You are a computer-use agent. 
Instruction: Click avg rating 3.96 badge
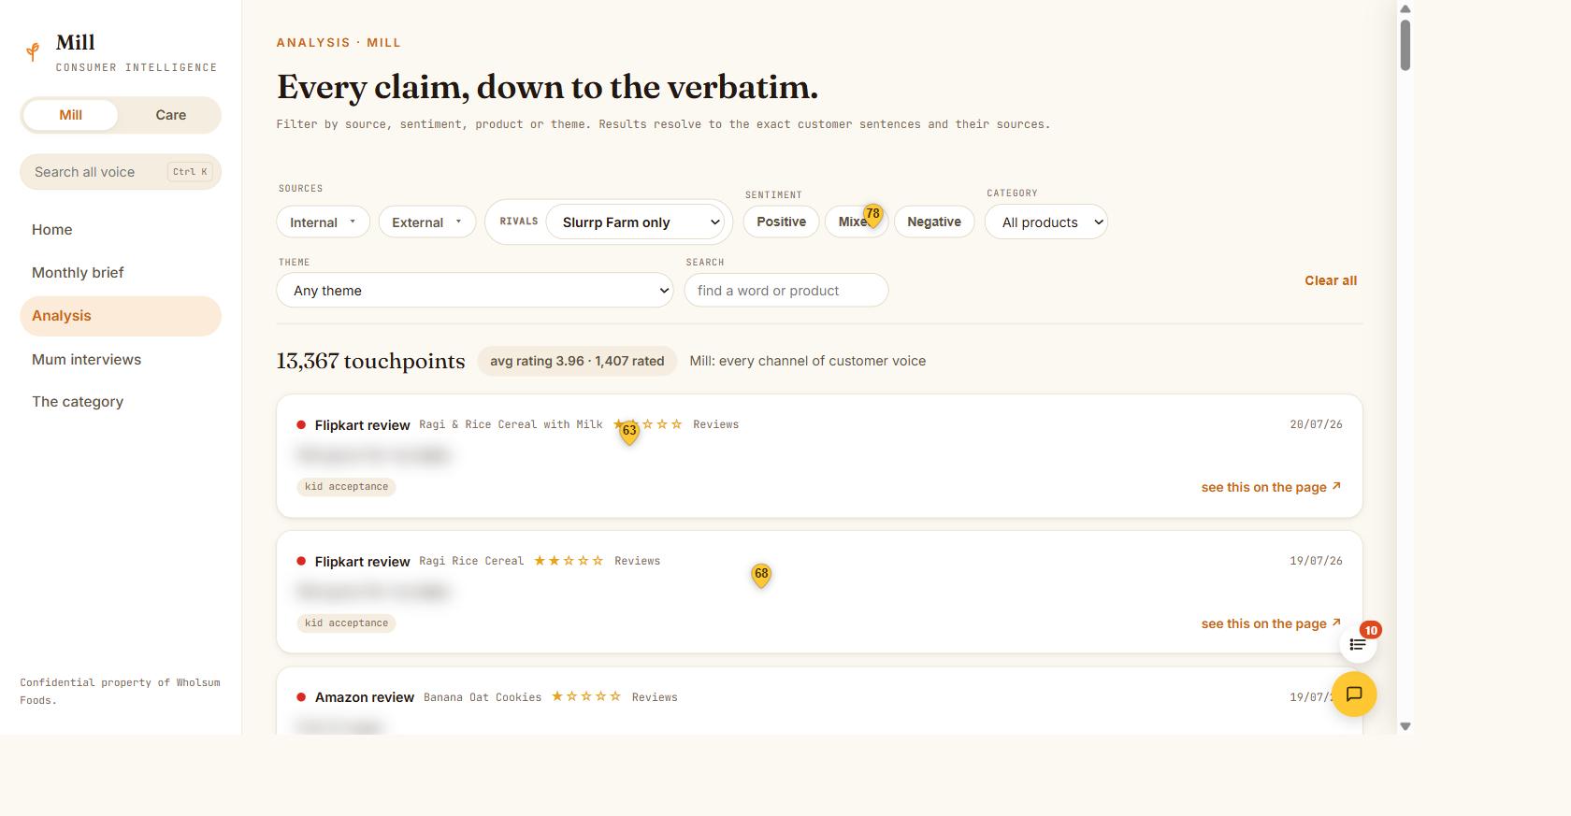click(x=577, y=361)
